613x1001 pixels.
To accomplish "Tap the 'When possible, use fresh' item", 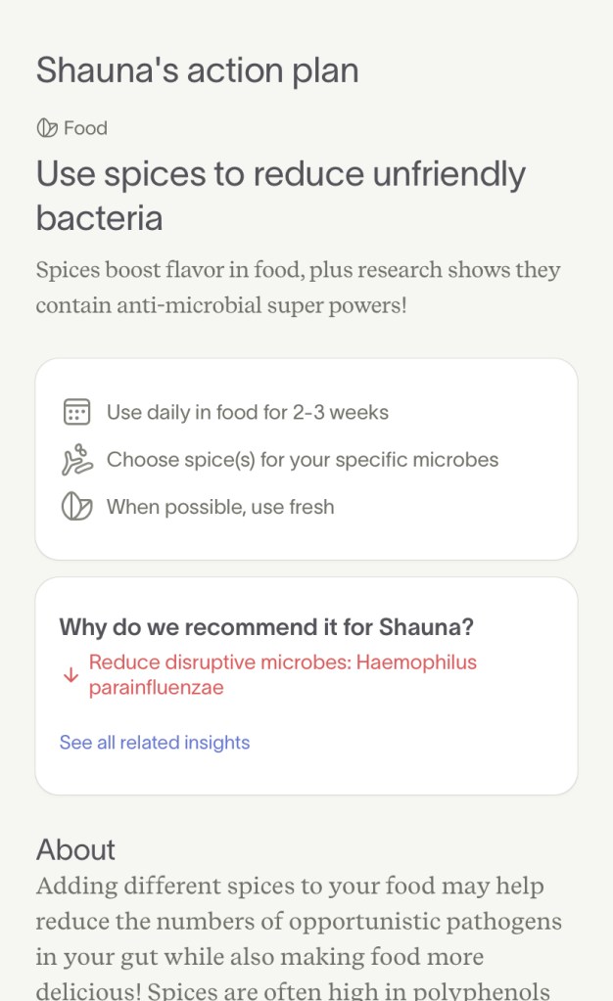I will (220, 507).
